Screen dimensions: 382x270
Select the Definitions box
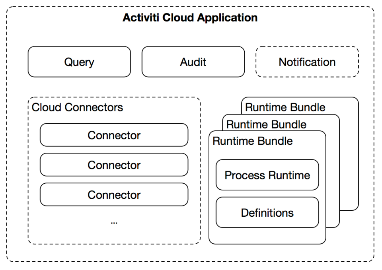point(267,213)
